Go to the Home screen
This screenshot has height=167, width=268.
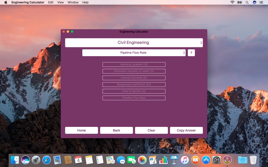coord(81,130)
